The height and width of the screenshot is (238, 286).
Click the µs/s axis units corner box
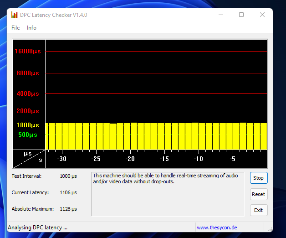pos(29,159)
